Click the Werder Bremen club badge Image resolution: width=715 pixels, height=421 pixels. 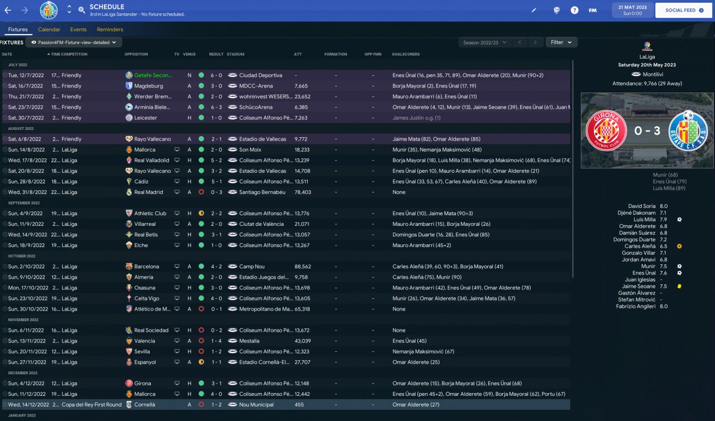[129, 96]
